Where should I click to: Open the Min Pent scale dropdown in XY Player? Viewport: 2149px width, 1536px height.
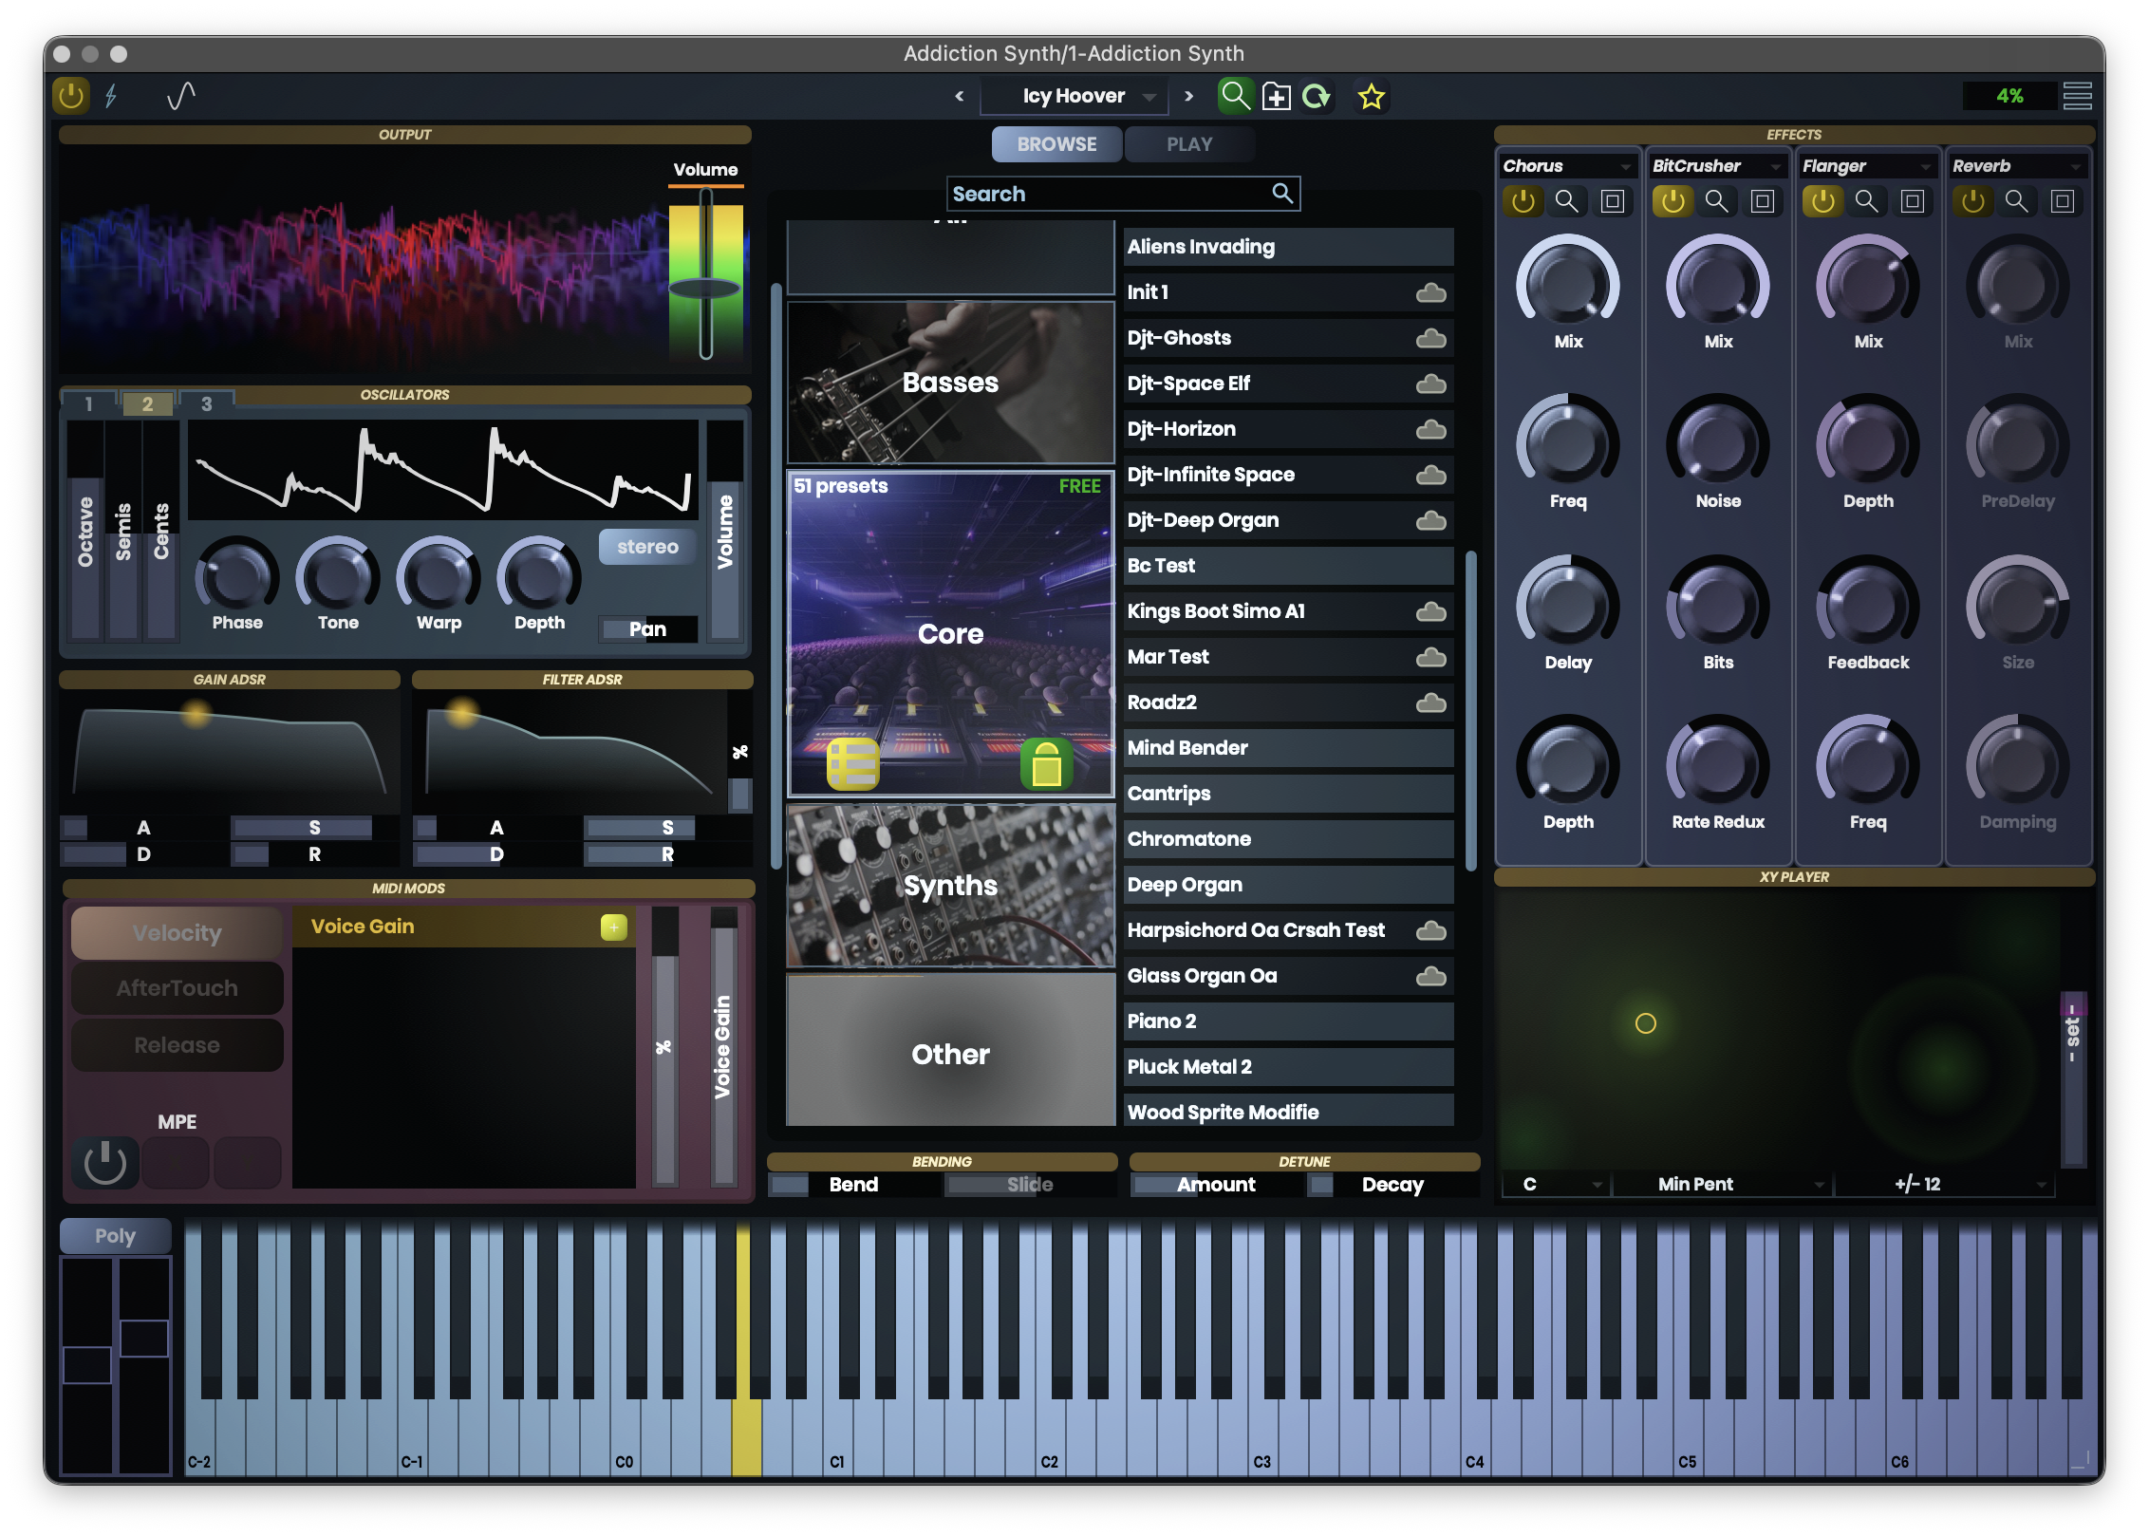tap(1723, 1184)
